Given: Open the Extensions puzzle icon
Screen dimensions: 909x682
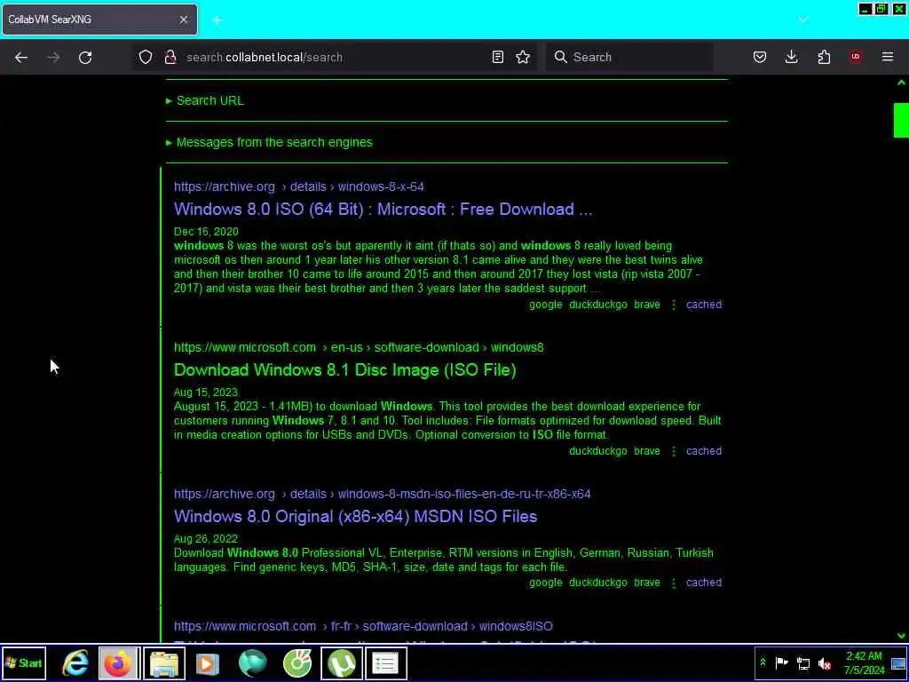Looking at the screenshot, I should coord(824,57).
